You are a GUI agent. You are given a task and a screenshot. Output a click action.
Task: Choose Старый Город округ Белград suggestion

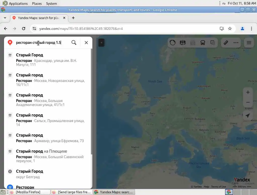pyautogui.click(x=48, y=174)
